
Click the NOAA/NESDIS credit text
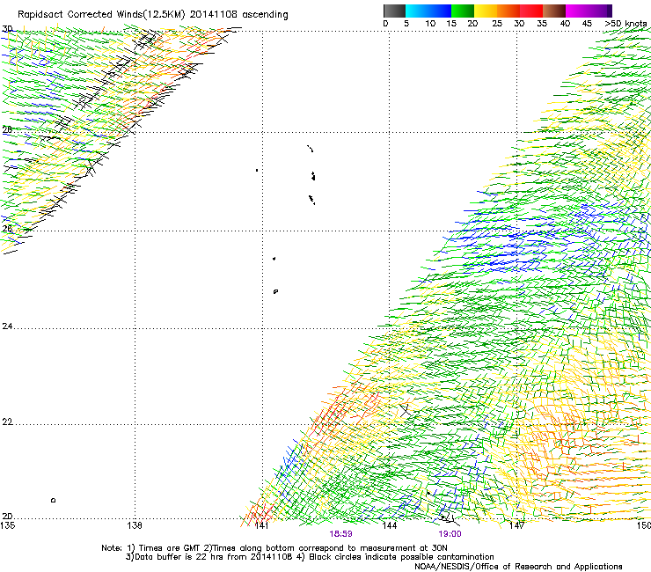(x=518, y=567)
